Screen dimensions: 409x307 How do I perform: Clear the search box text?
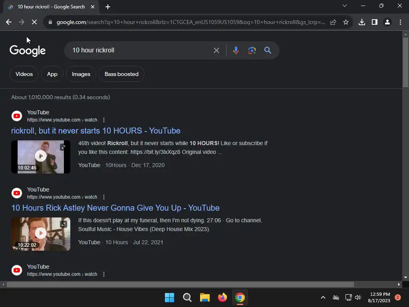[x=216, y=50]
